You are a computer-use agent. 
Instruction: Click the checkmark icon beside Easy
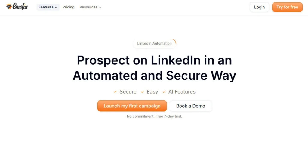142,92
